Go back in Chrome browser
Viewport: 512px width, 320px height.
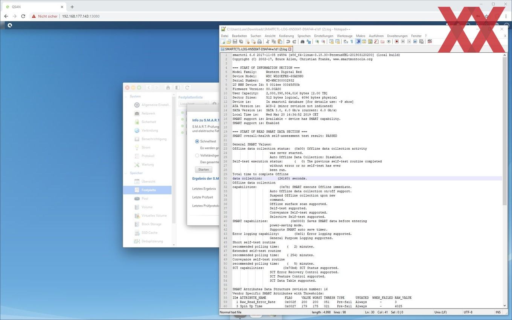pyautogui.click(x=6, y=16)
